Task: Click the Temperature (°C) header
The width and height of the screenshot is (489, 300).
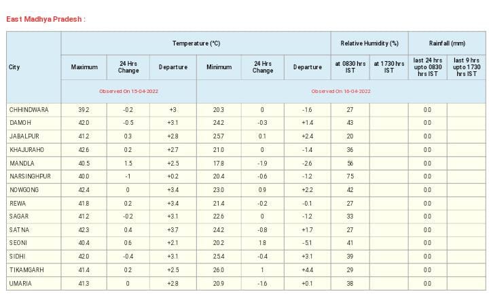Action: 196,43
